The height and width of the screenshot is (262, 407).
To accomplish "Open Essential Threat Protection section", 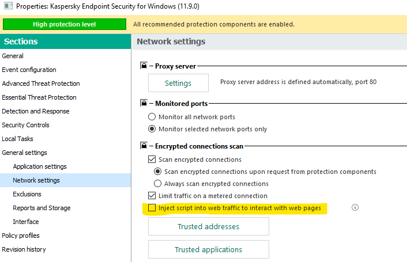I will click(39, 97).
